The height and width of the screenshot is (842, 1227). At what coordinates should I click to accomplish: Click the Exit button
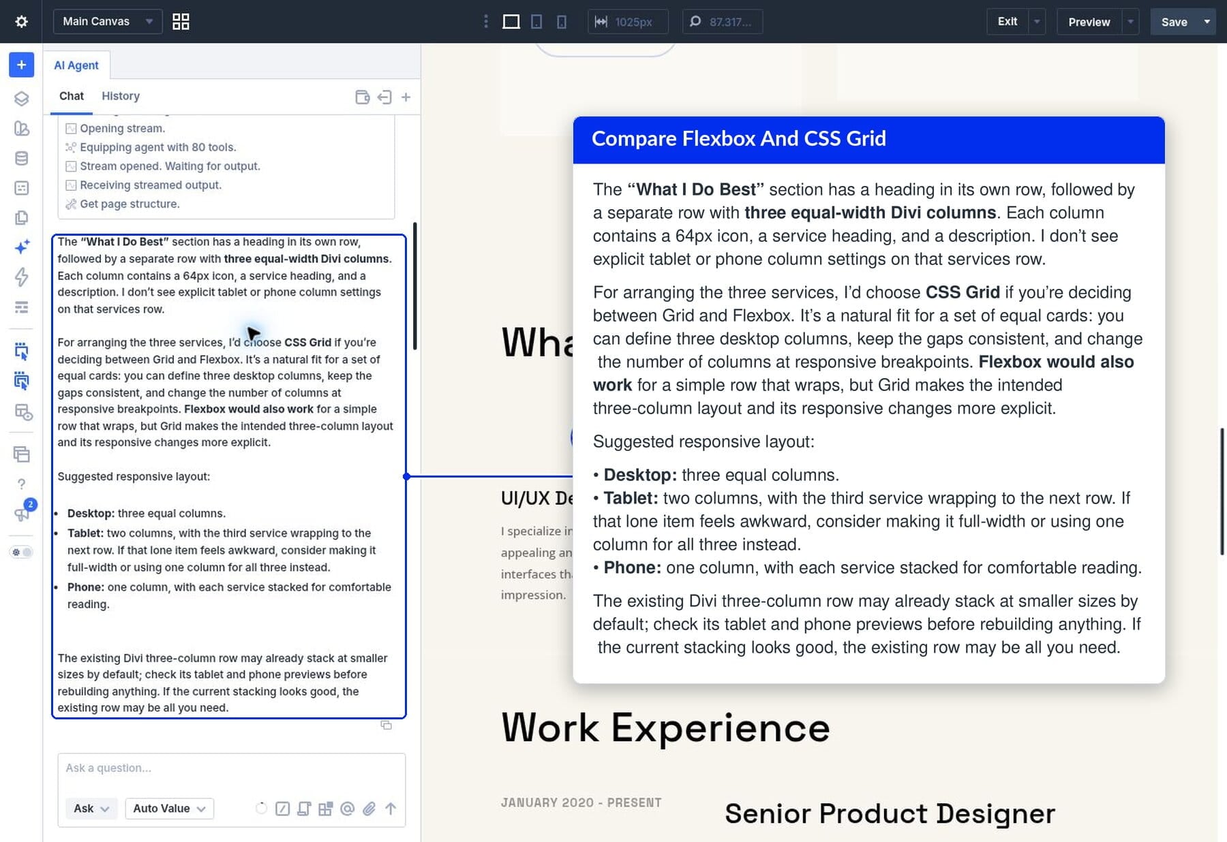(1008, 22)
